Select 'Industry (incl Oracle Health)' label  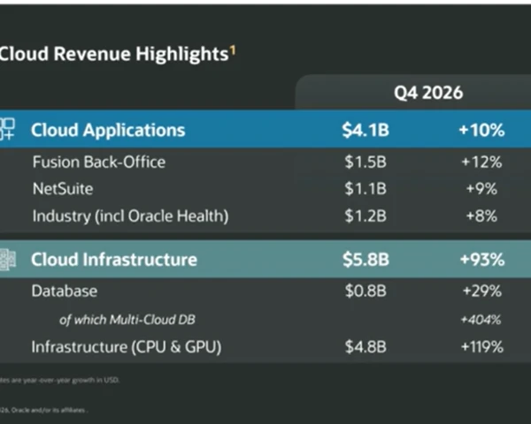[130, 216]
